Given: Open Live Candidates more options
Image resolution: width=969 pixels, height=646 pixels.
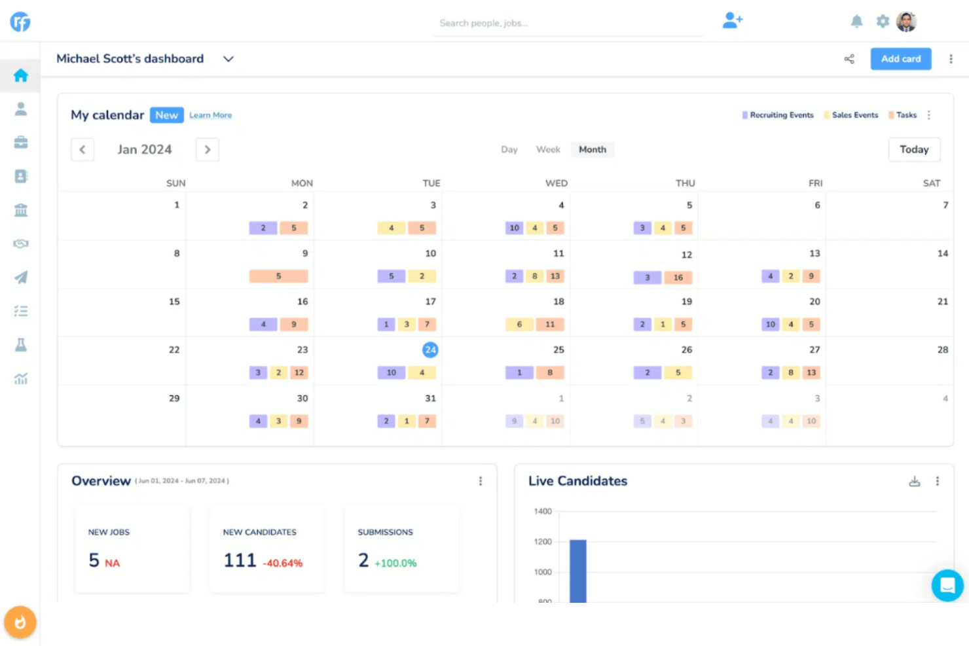Looking at the screenshot, I should coord(938,481).
